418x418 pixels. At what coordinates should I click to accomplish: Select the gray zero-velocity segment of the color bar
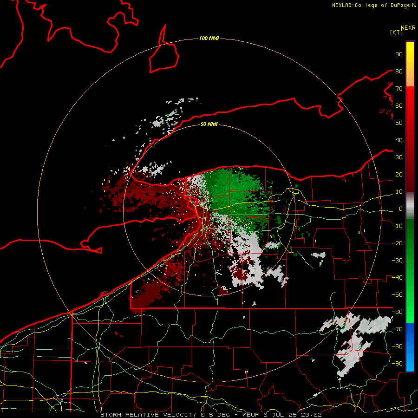click(410, 206)
